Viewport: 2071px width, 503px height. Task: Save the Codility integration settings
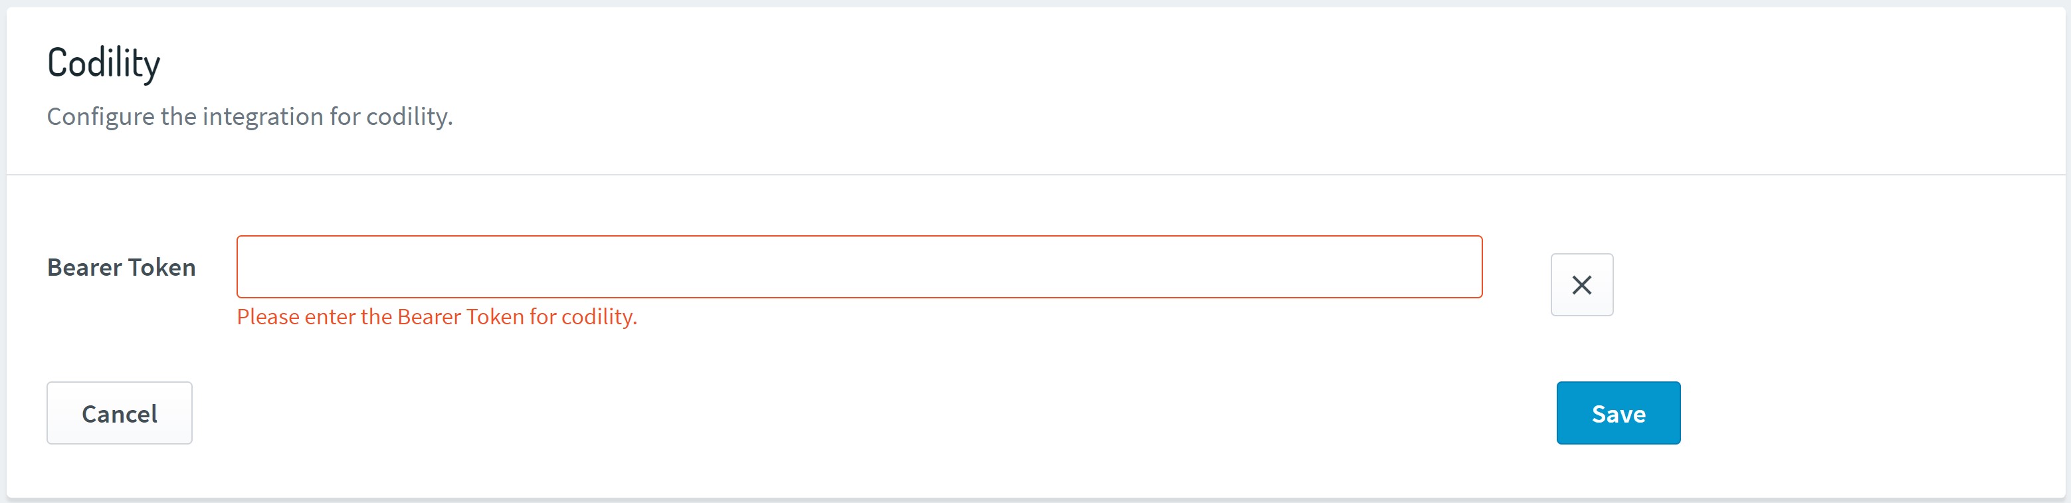coord(1618,413)
